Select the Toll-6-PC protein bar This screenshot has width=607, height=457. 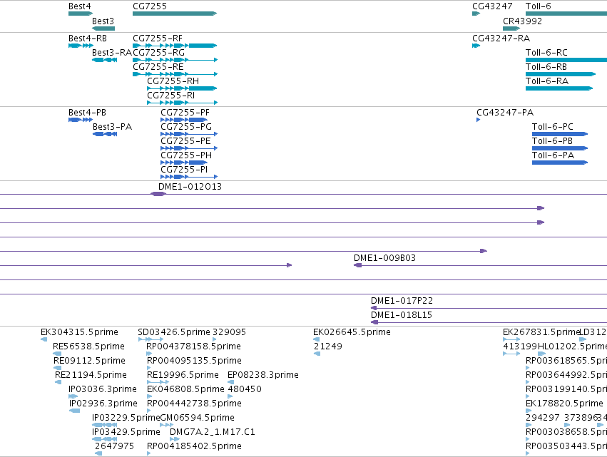click(x=560, y=134)
